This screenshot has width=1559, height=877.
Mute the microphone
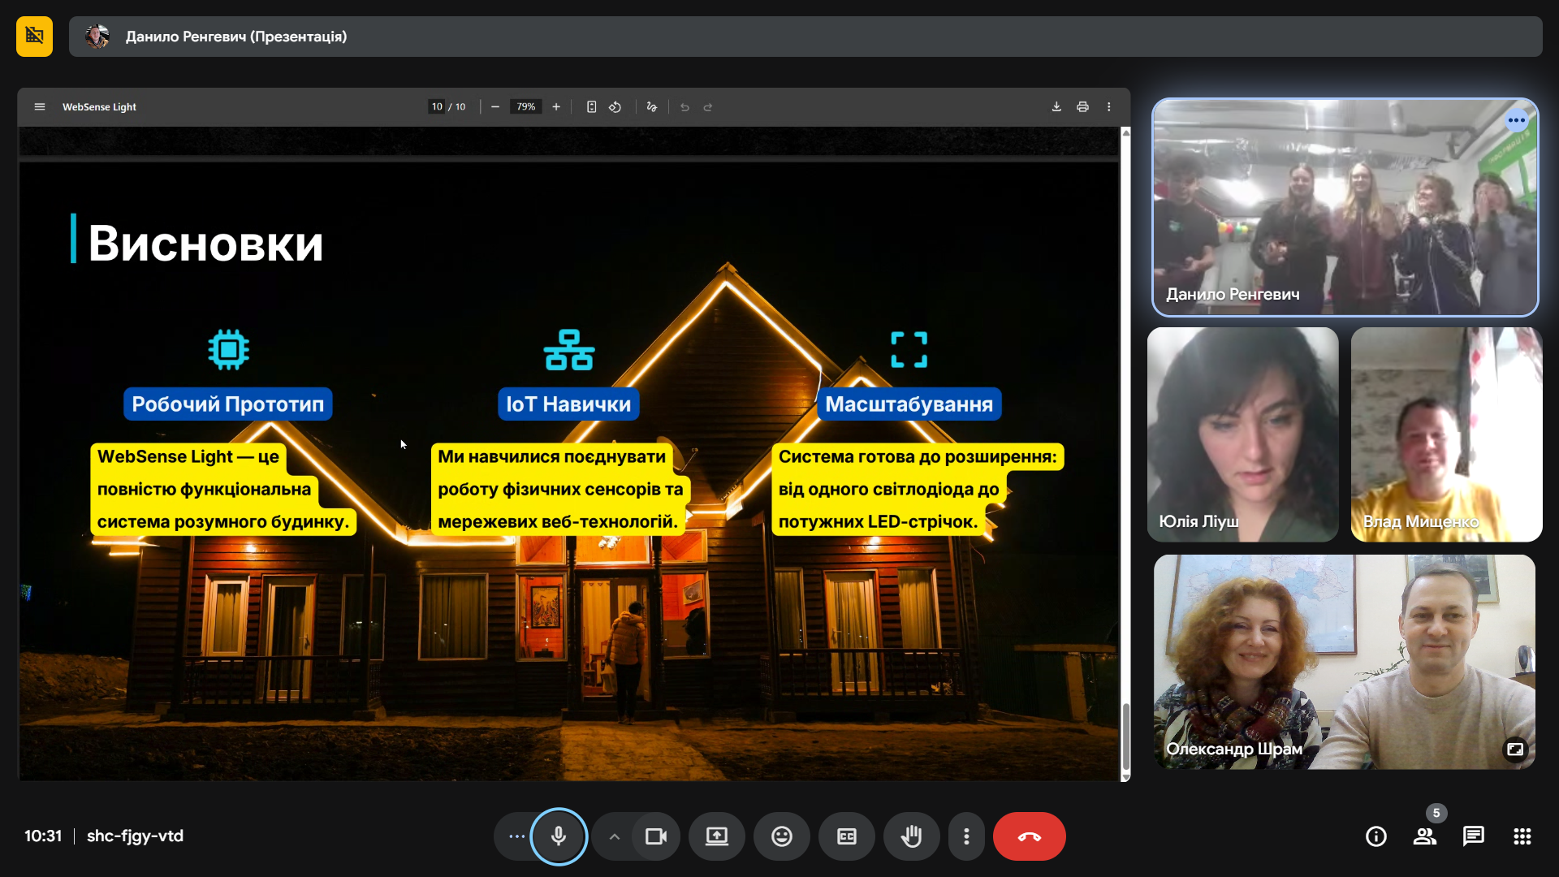[x=559, y=836]
